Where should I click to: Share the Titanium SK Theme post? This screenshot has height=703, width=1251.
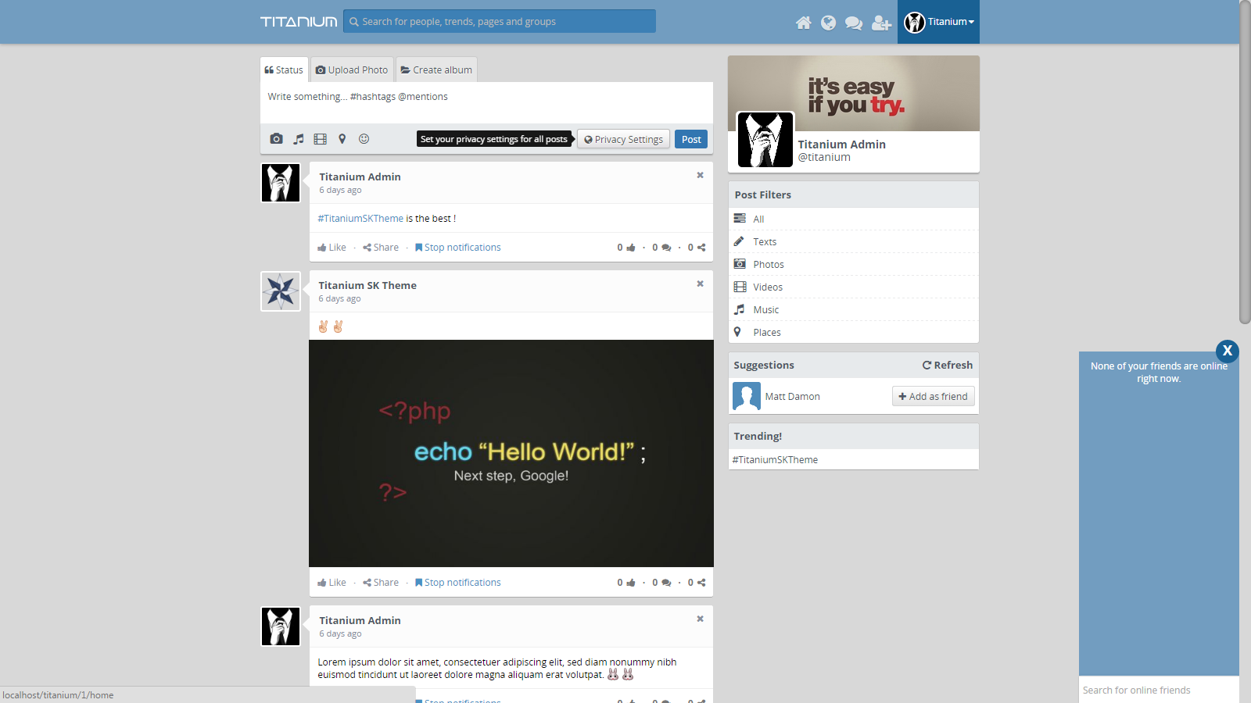[x=381, y=583]
